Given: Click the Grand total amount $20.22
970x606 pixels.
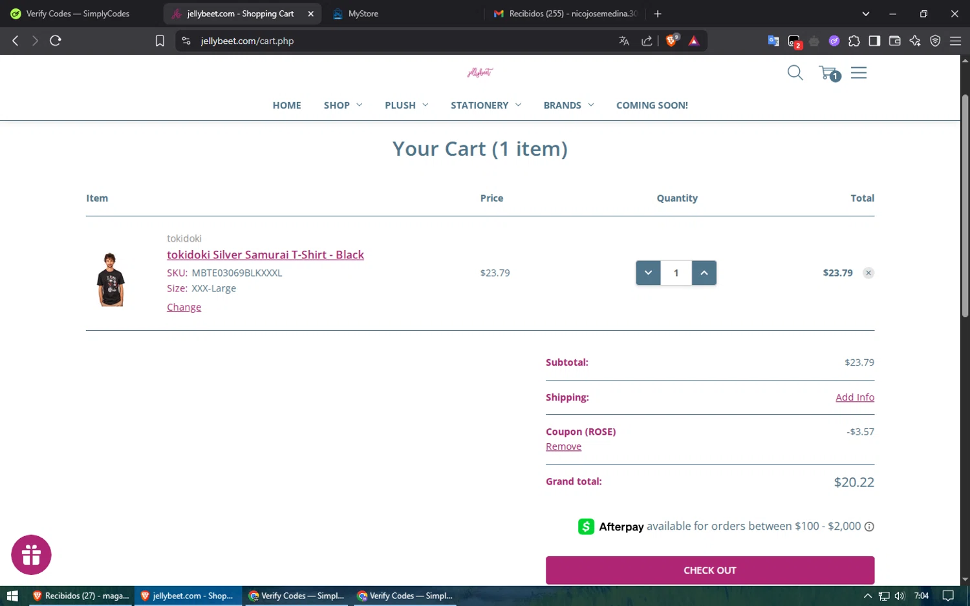Looking at the screenshot, I should pos(854,482).
